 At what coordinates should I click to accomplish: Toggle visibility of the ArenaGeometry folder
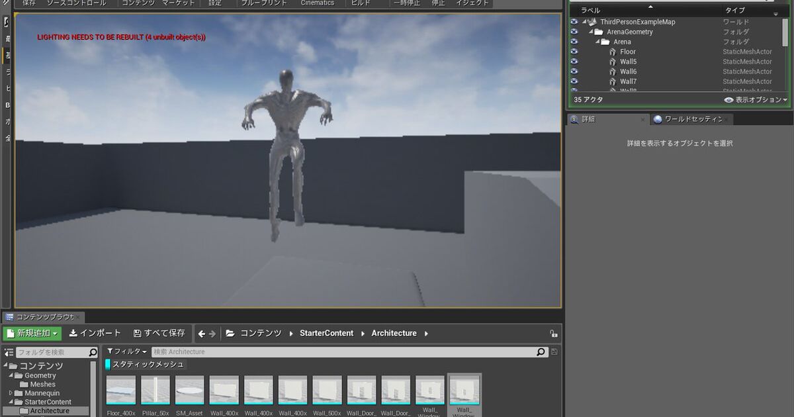tap(574, 32)
